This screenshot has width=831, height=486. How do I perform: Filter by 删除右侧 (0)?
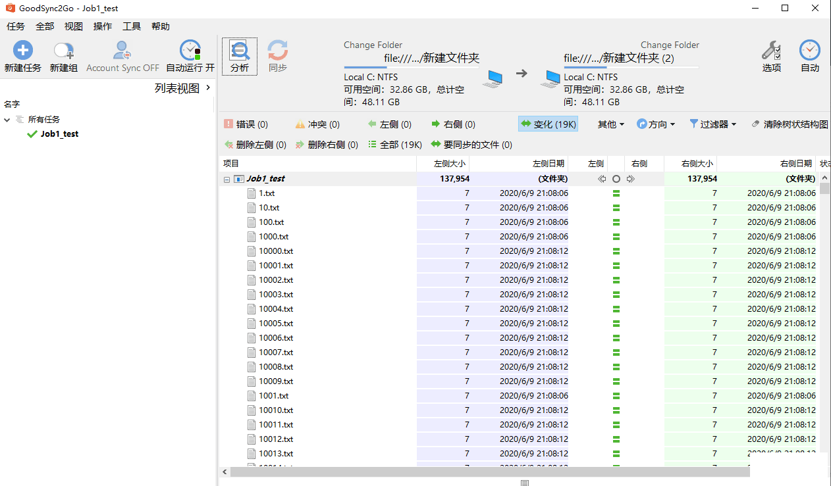(327, 145)
